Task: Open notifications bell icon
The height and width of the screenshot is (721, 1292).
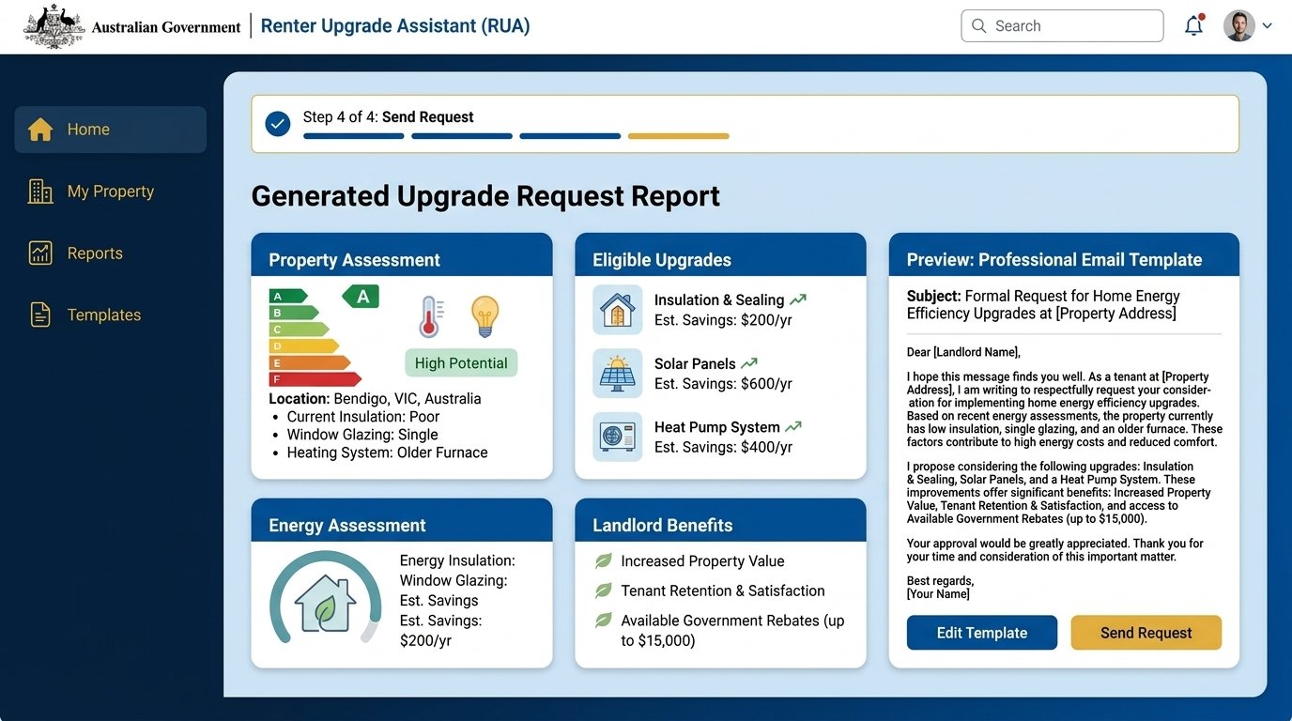Action: click(1194, 25)
